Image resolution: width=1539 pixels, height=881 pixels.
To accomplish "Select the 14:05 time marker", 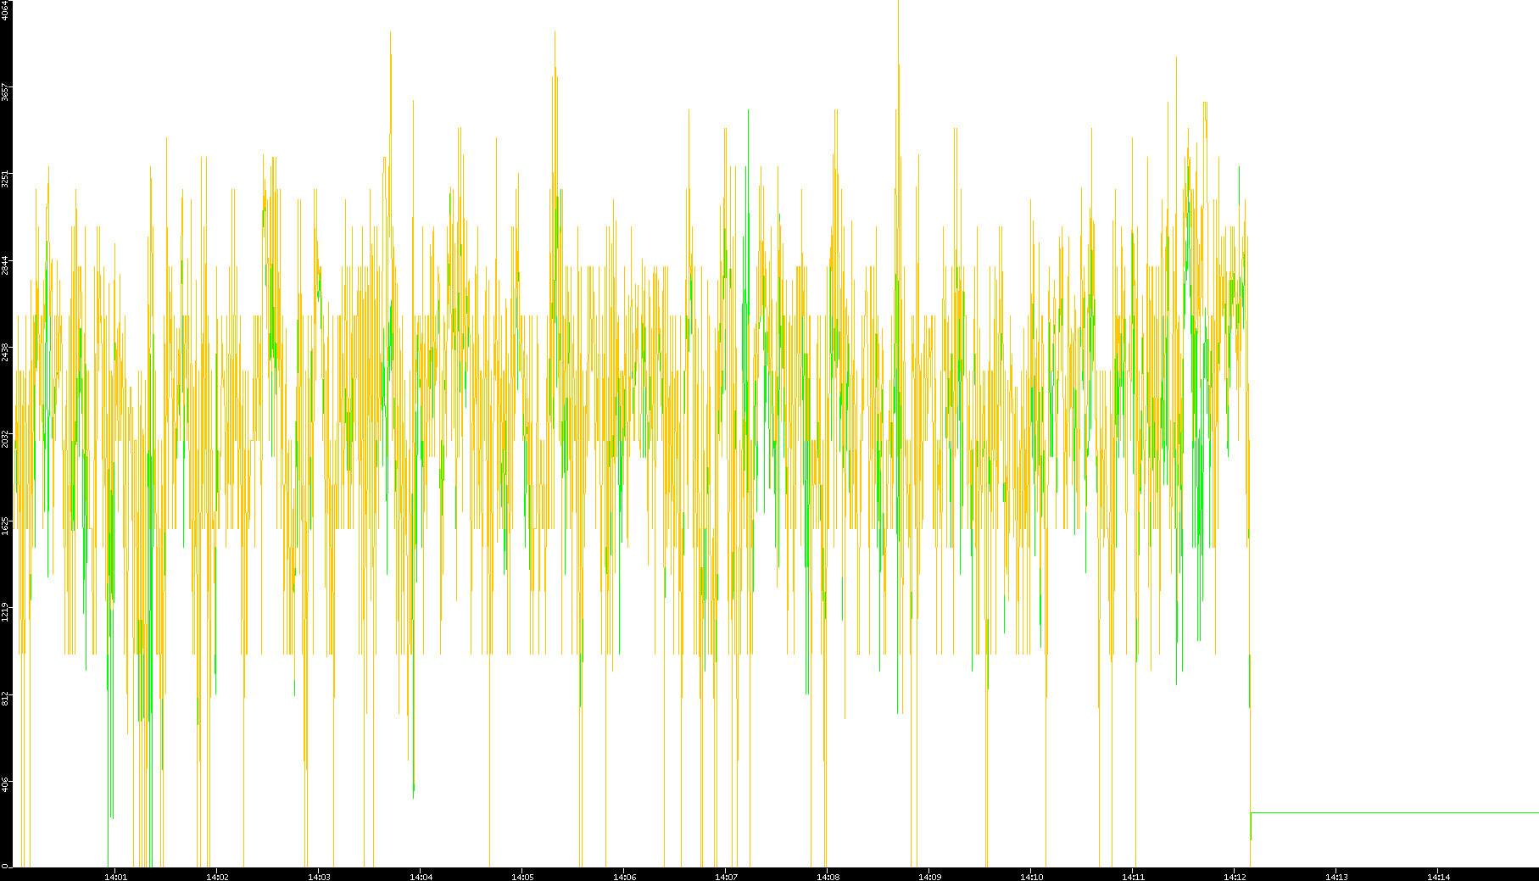I will 522,876.
